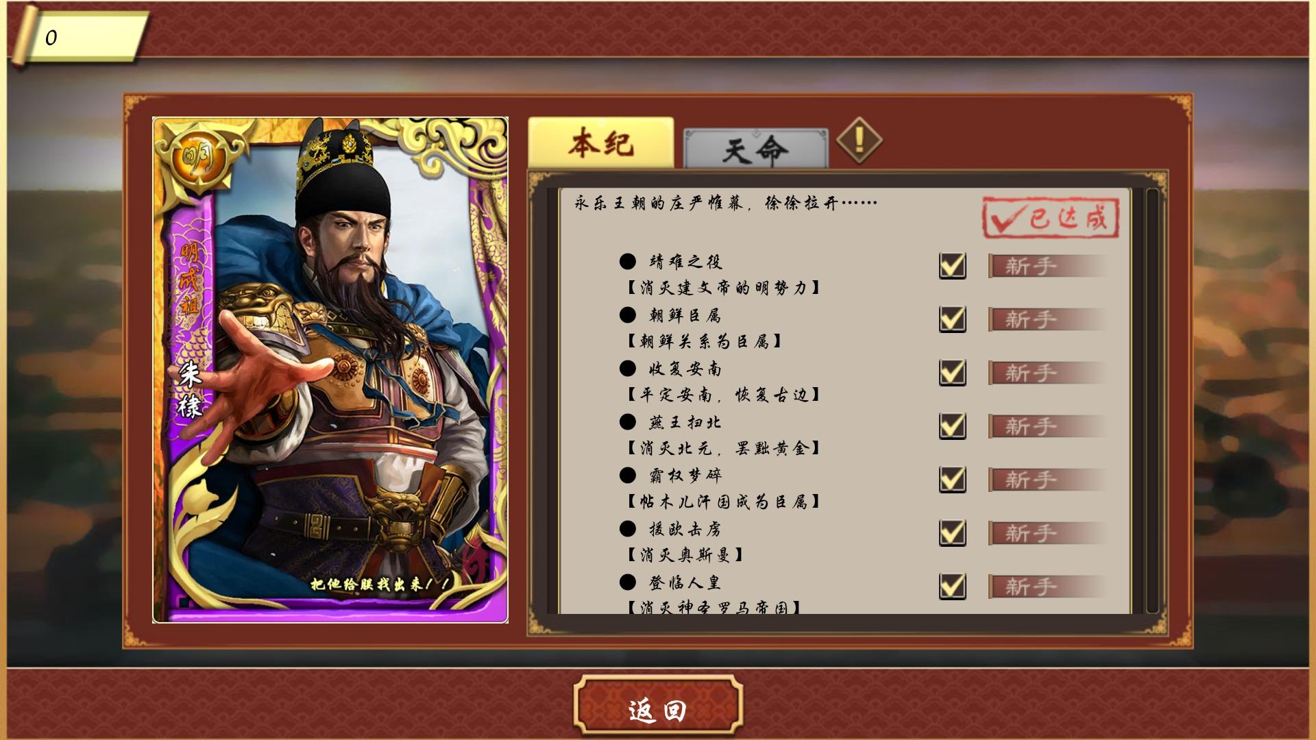This screenshot has height=740, width=1316.
Task: Toggle the checkbox for 收复安南
Action: 952,373
